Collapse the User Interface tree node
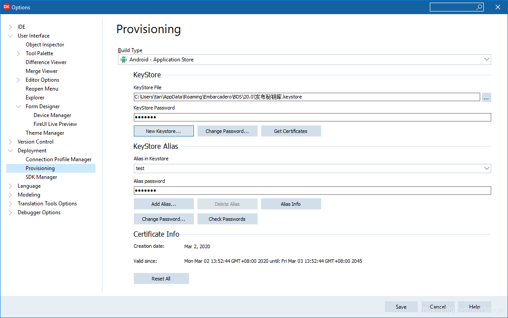Viewport: 508px width, 318px height. [10, 36]
